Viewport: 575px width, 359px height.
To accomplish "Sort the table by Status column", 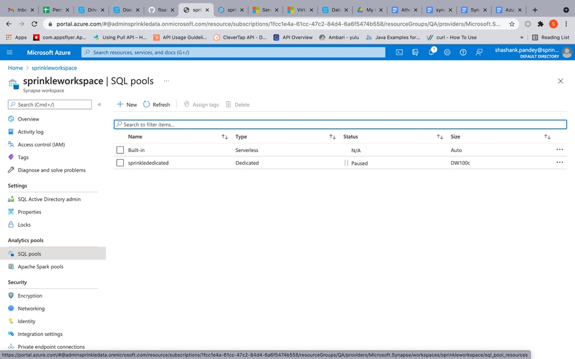I will click(440, 137).
